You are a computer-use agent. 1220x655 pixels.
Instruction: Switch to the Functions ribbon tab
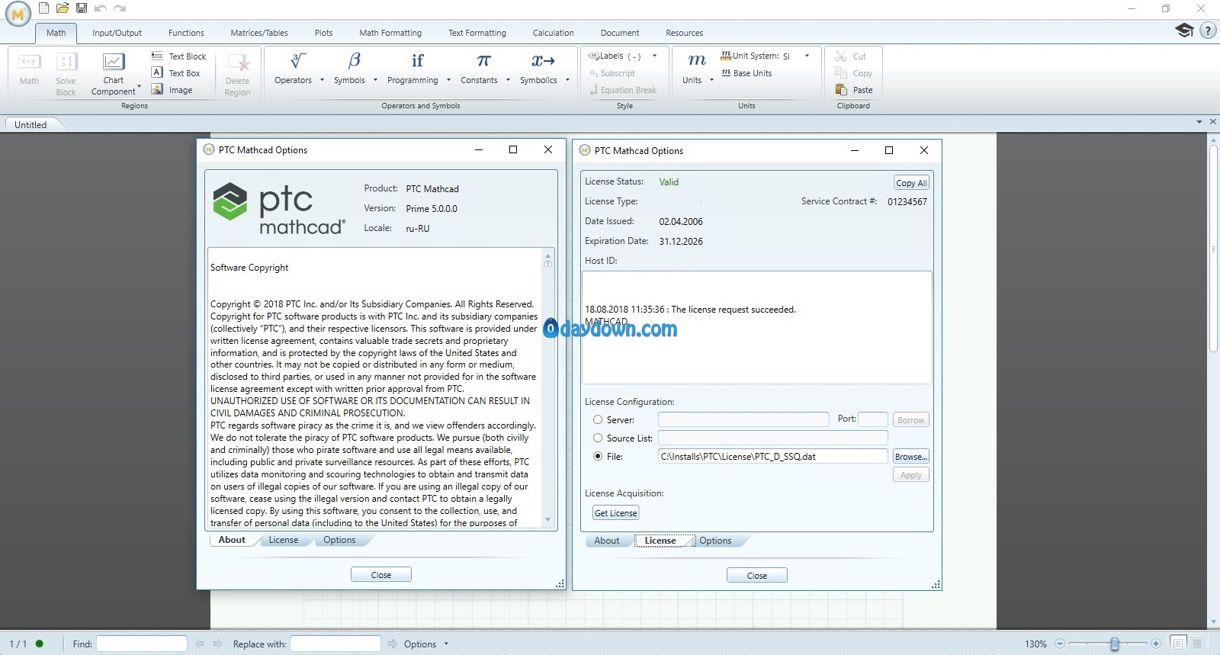tap(186, 33)
